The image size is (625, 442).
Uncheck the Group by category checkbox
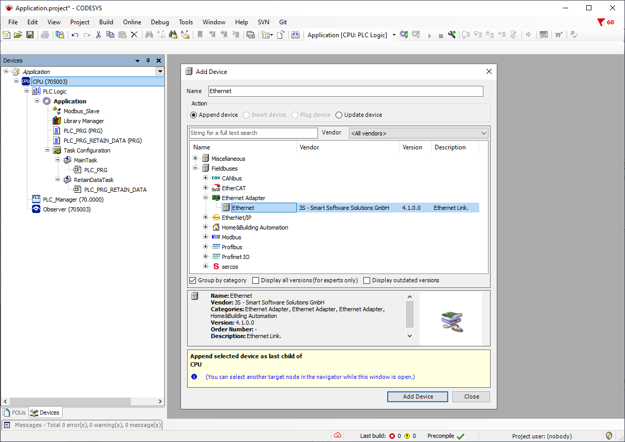pyautogui.click(x=193, y=280)
